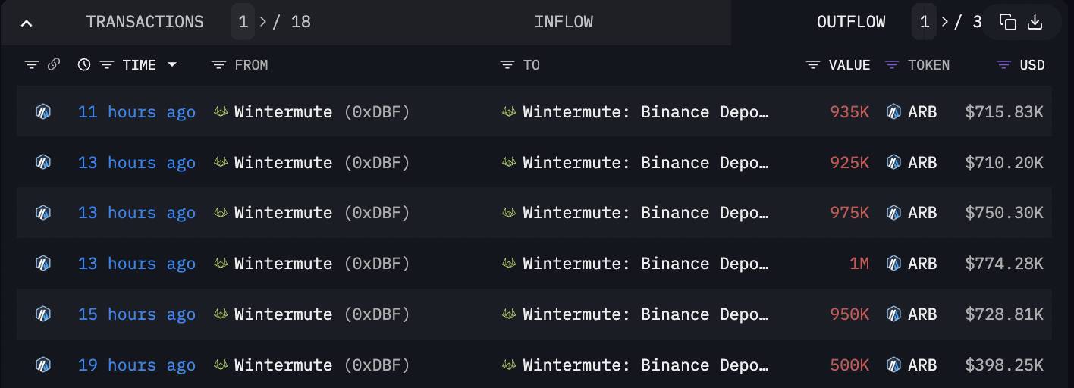Select the 500K value cell
1074x388 pixels.
click(849, 365)
